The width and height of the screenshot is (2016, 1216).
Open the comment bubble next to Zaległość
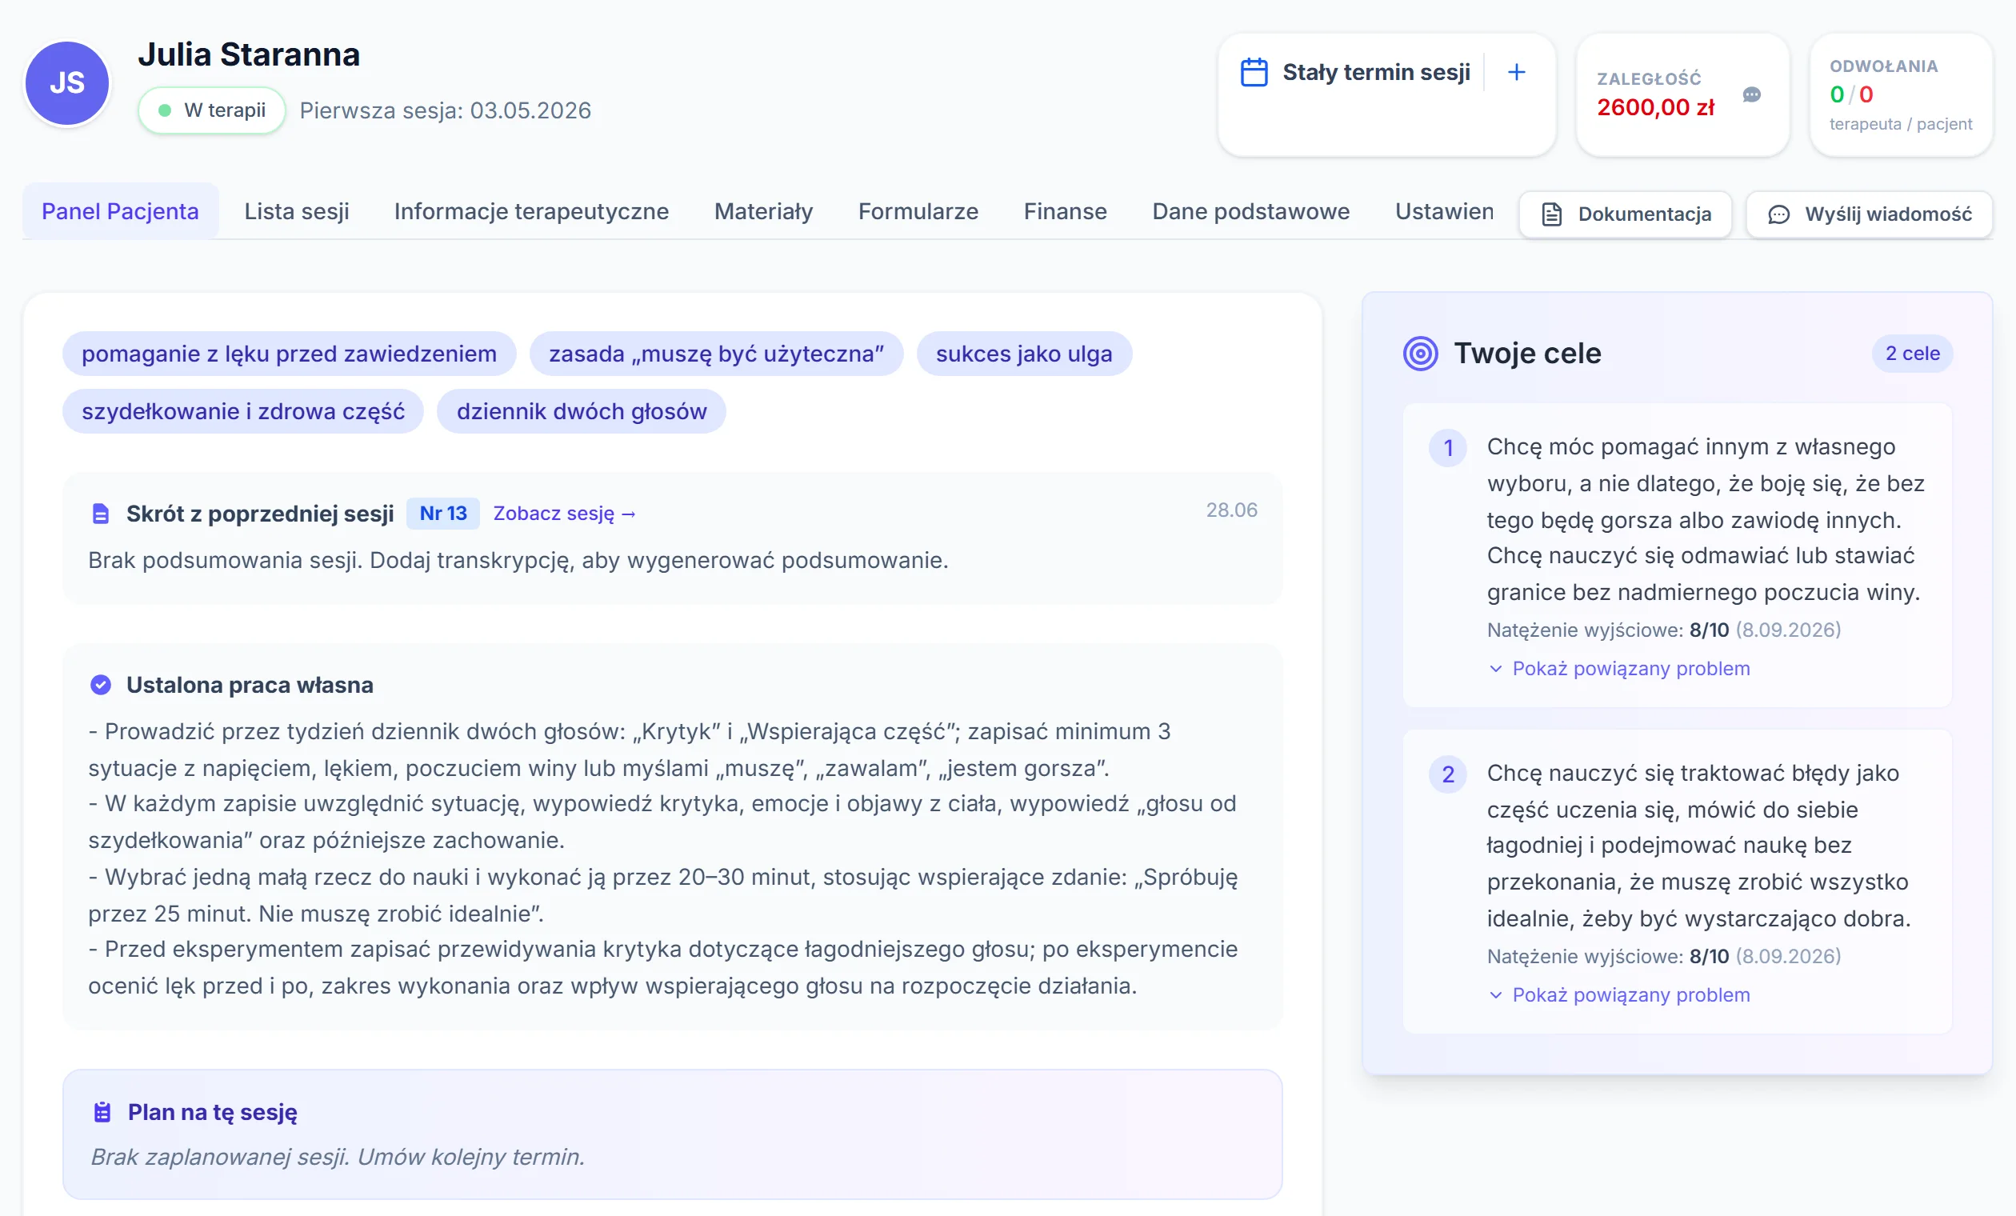point(1751,95)
